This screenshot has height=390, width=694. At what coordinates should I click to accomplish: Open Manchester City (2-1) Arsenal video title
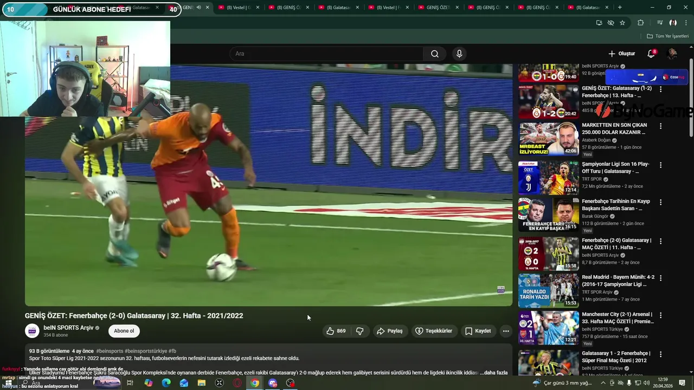[x=618, y=317]
